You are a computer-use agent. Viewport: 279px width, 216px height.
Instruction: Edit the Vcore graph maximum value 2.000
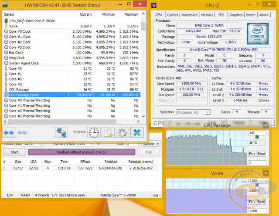(257, 181)
